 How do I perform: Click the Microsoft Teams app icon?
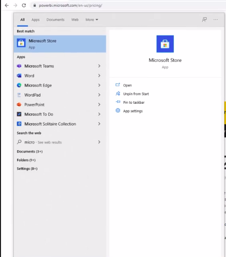pos(19,66)
